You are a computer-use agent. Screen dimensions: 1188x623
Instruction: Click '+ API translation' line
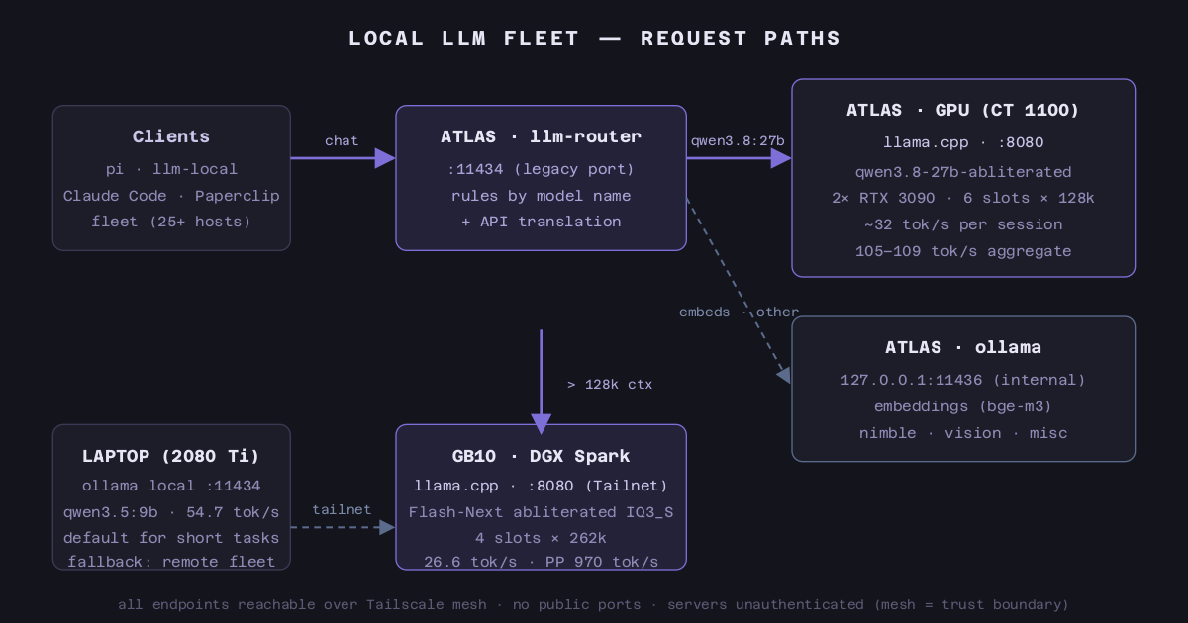pyautogui.click(x=542, y=222)
